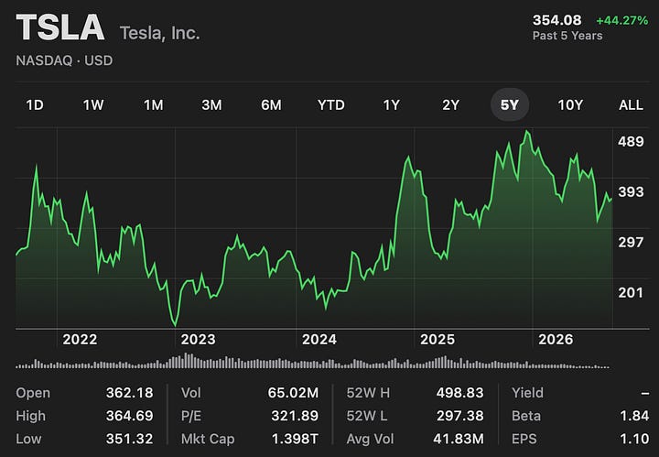Show the 3M chart range
Screen dimensions: 659x457
point(211,104)
